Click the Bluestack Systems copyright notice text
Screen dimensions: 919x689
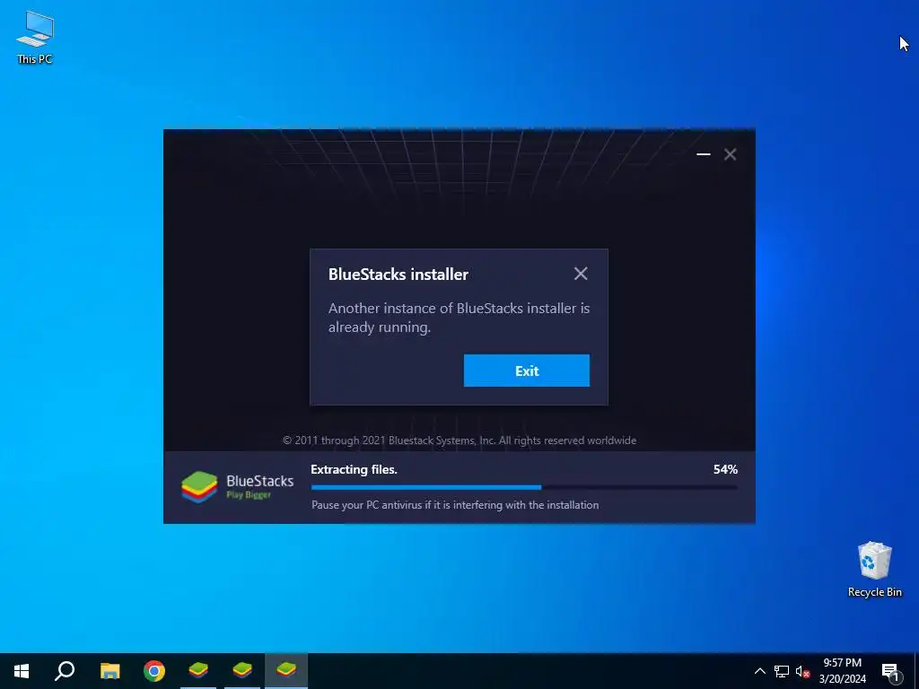(459, 440)
